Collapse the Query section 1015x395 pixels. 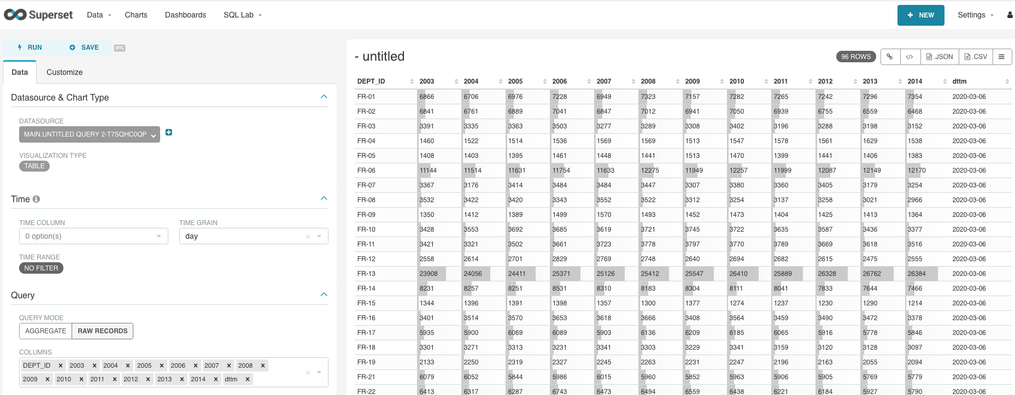point(324,294)
